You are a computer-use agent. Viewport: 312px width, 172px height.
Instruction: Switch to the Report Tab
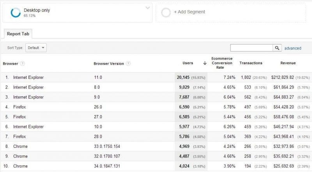coord(19,34)
